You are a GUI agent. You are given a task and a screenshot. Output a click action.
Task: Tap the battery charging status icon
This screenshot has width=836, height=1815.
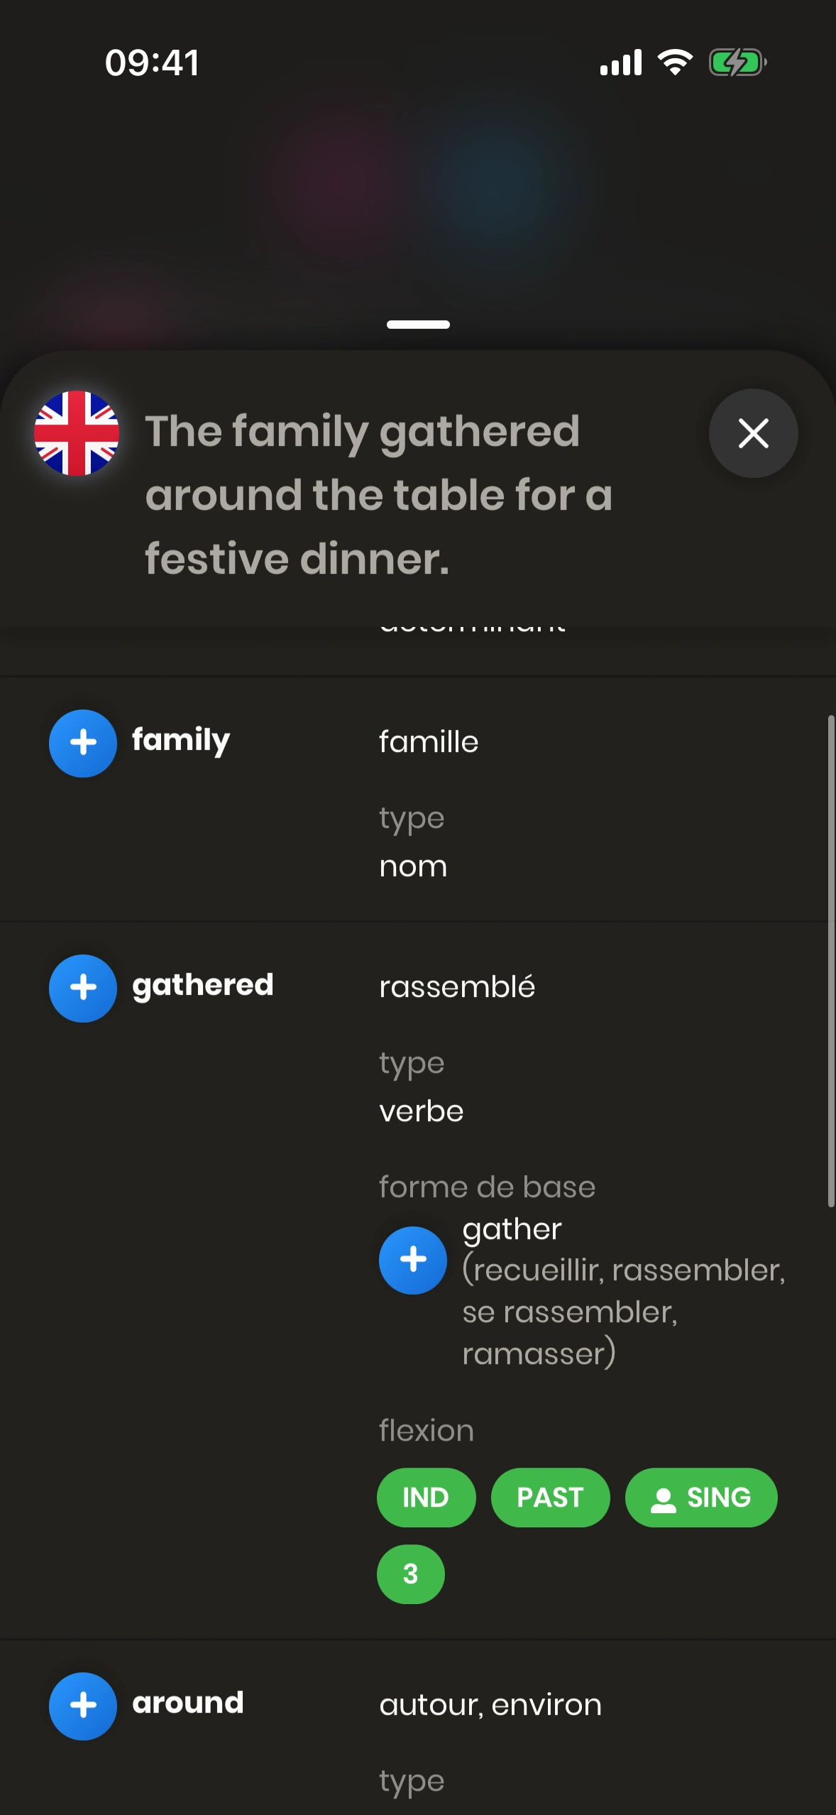pos(737,62)
